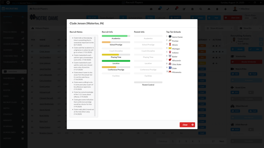The width and height of the screenshot is (264, 148).
Task: Click the Conference Prestige bar under Recruit Info
Action: [116, 67]
